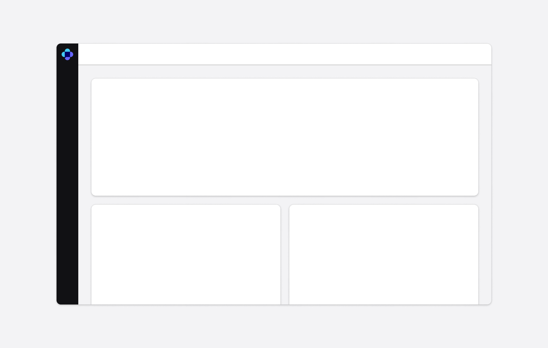Click the cyan left petal of the logo
This screenshot has height=348, width=548.
coord(63,54)
